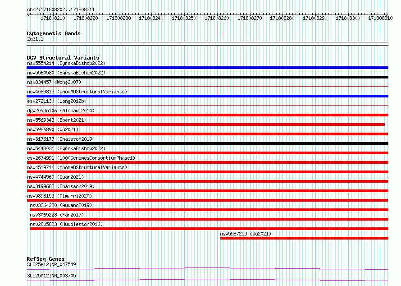This screenshot has width=401, height=286.
Task: Click the blue bar of nsv5554214
Action: click(x=207, y=68)
